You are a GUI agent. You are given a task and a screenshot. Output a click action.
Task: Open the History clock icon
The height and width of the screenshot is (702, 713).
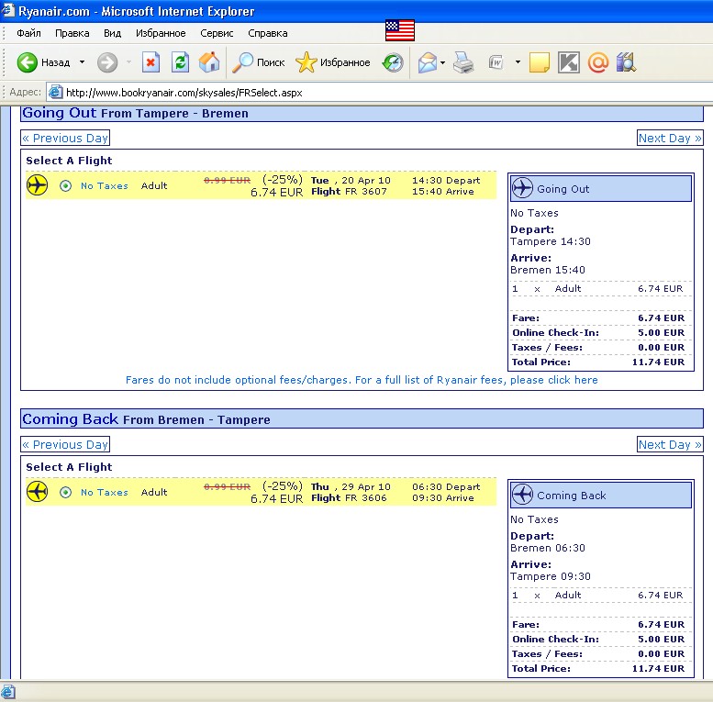point(393,62)
